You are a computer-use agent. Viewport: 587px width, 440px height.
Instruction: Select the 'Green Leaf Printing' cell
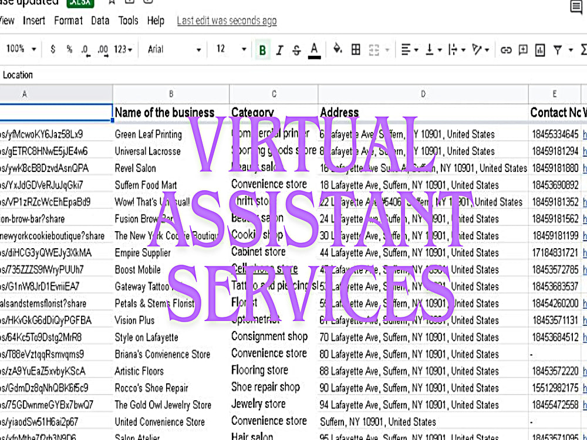171,134
